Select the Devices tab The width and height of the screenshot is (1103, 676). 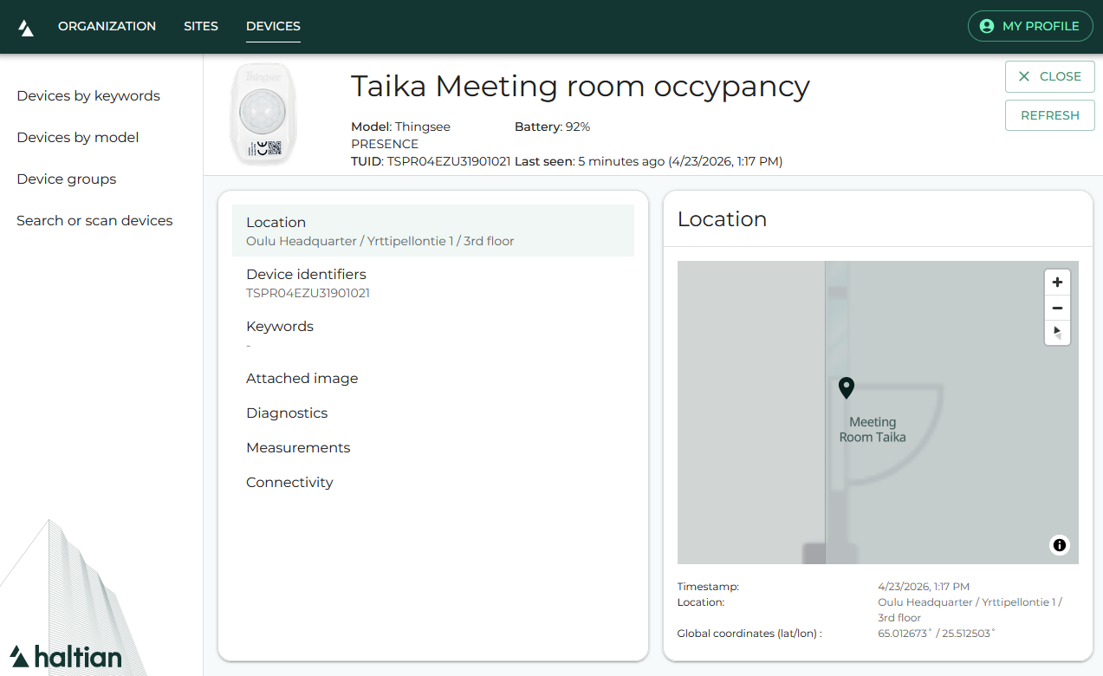(273, 26)
